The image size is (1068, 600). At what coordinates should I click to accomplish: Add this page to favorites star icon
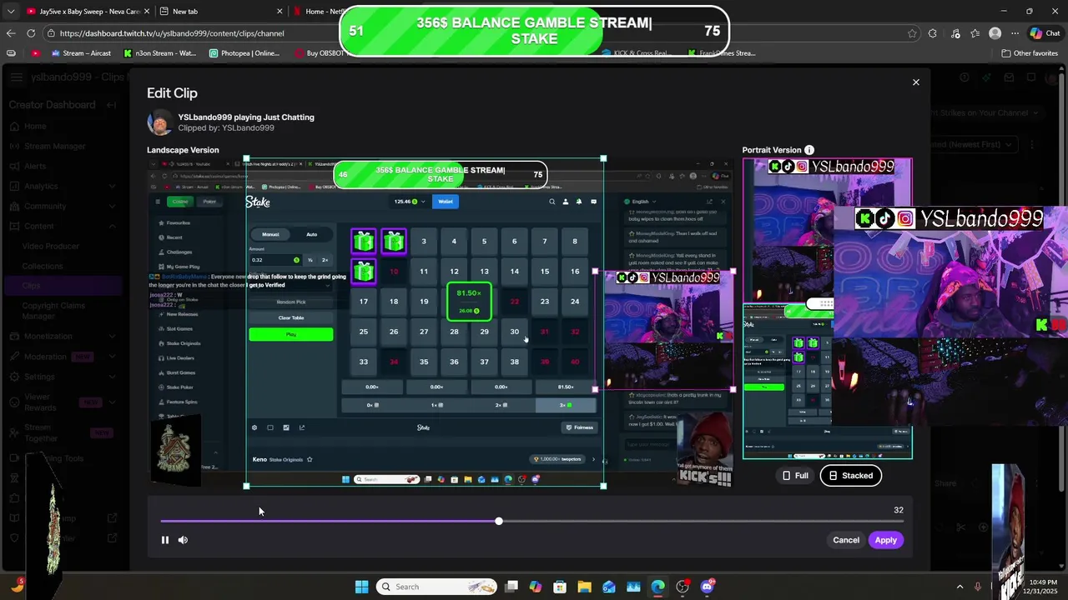912,33
